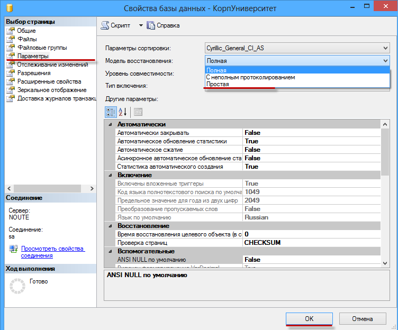Collapse the Вспомогательные category
This screenshot has height=330, width=398.
pos(110,251)
